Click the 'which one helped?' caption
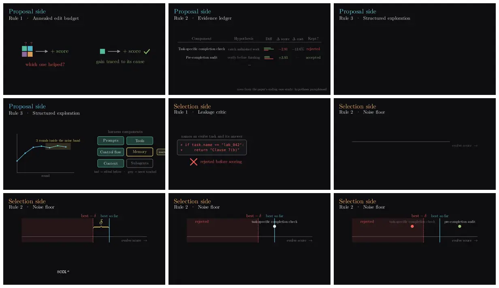The height and width of the screenshot is (288, 499). (45, 64)
